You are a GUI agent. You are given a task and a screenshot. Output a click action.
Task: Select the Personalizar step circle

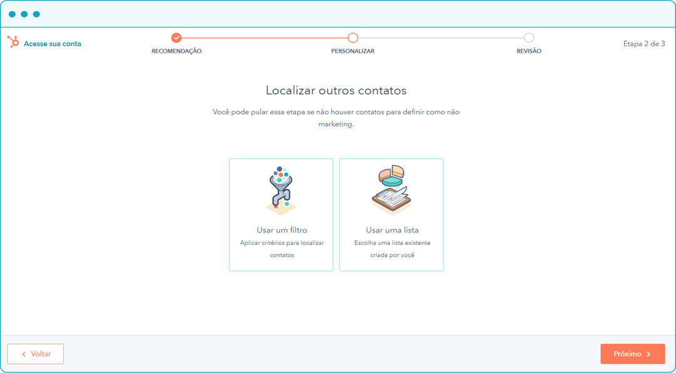pyautogui.click(x=353, y=38)
